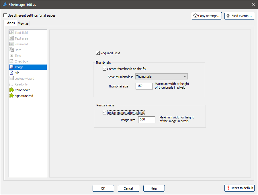Select the Edit as tab

[x=10, y=23]
